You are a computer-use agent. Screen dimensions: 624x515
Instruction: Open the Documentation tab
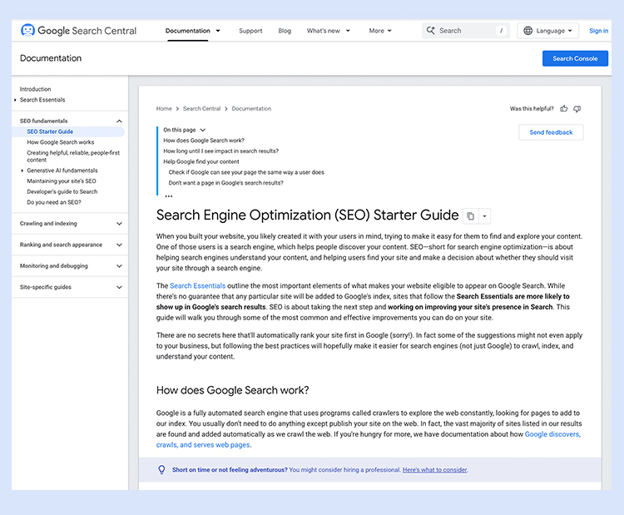pos(187,31)
